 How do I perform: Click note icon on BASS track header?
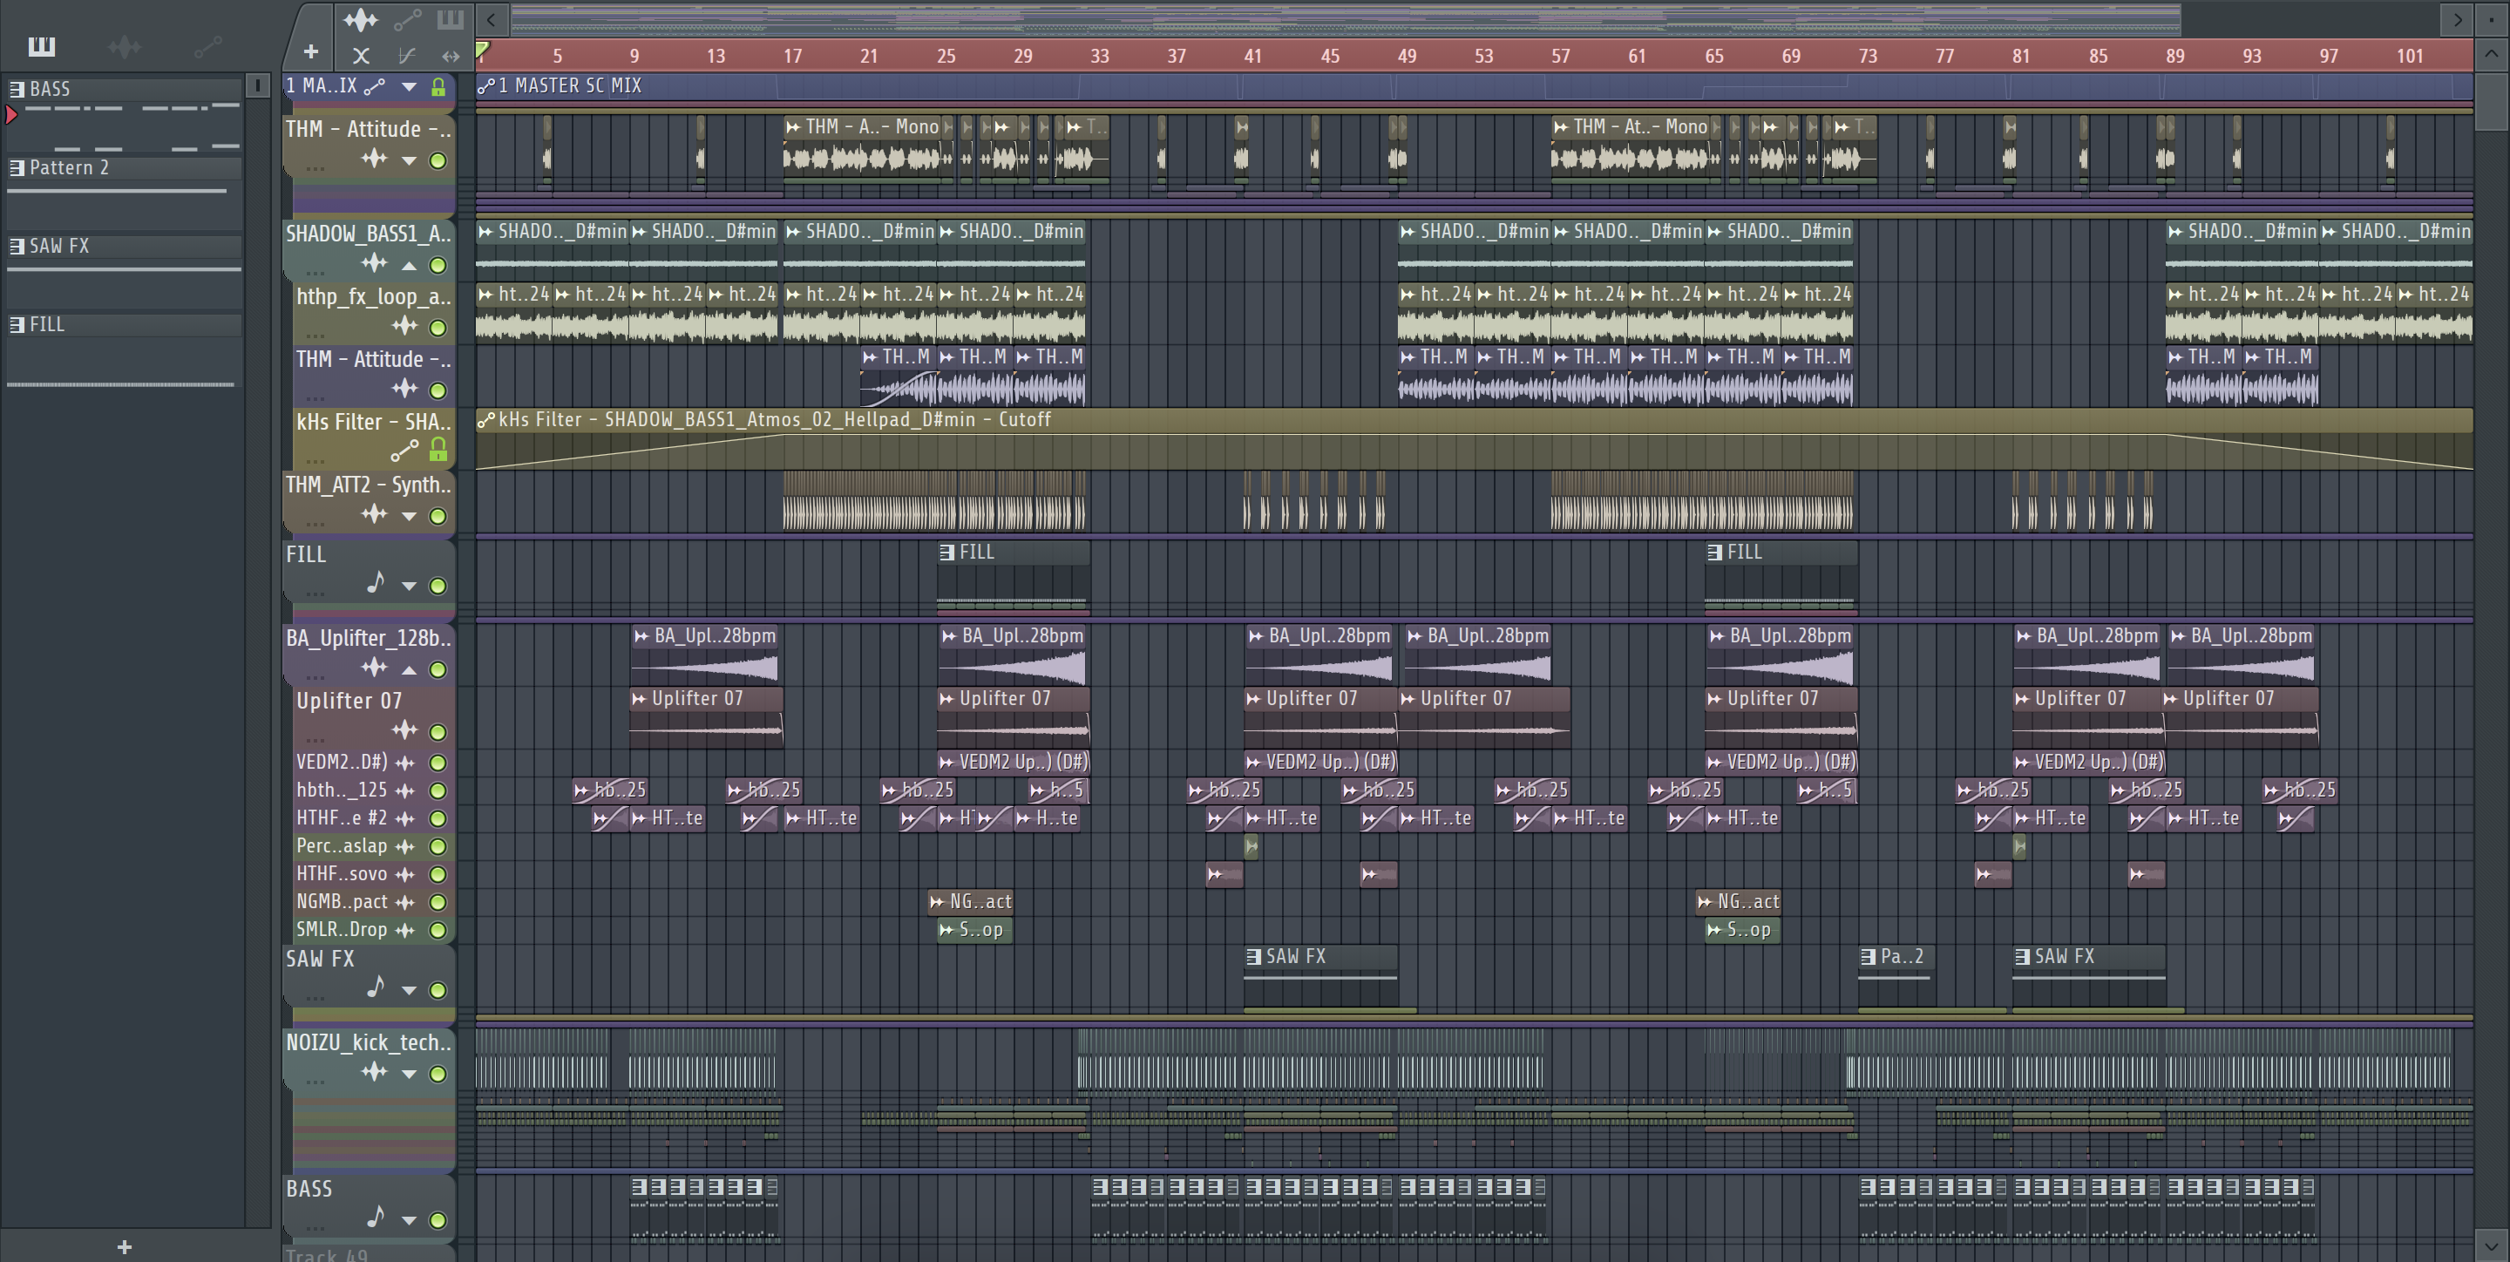375,1218
